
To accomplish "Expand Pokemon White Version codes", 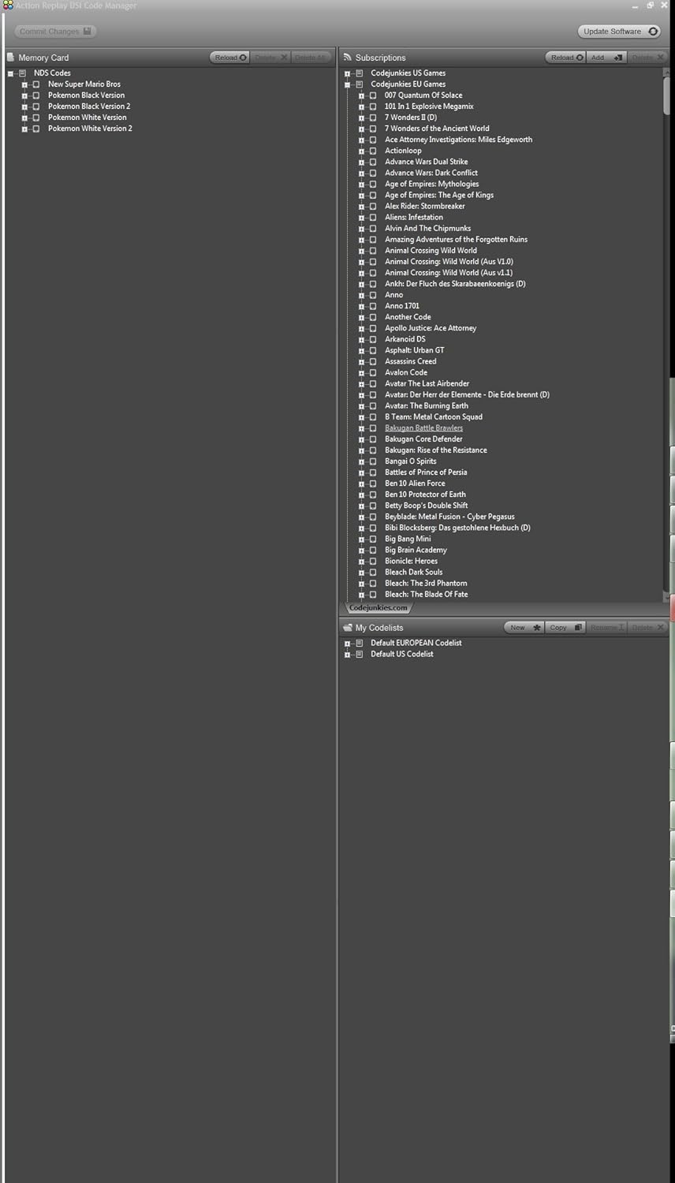I will (x=24, y=118).
